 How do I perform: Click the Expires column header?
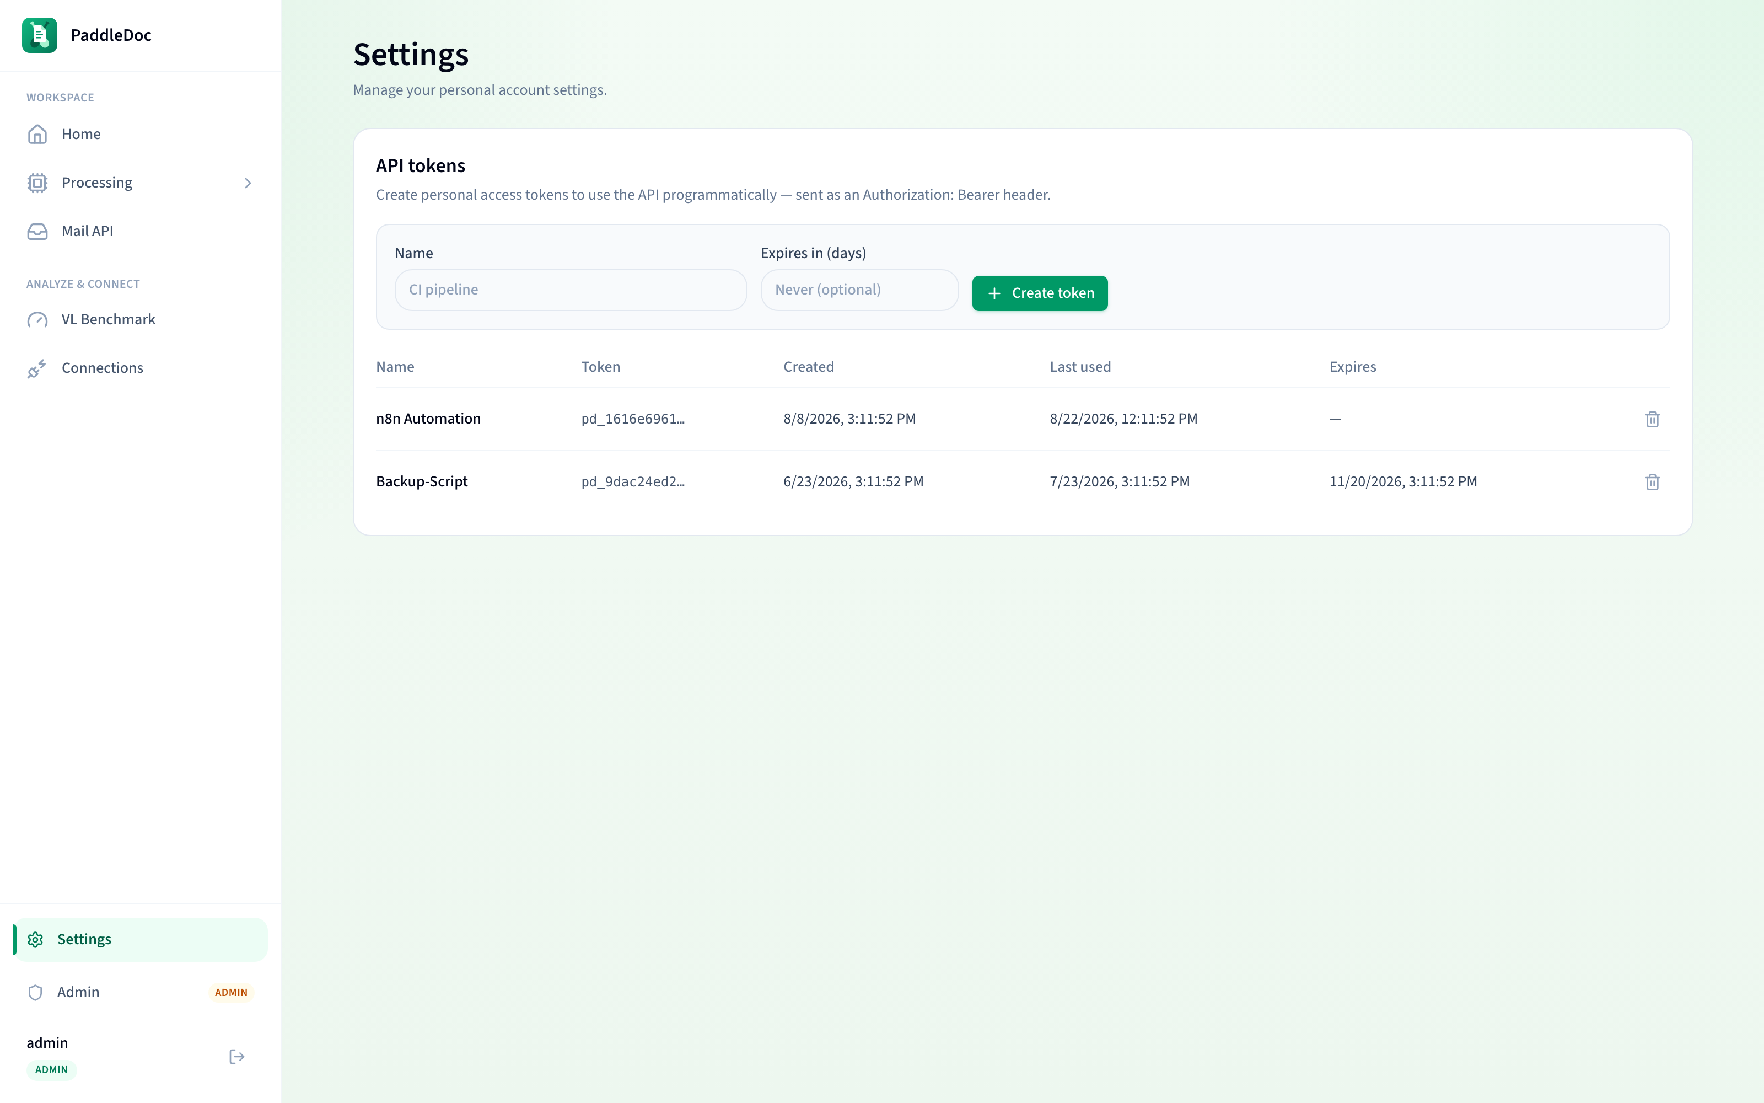click(x=1353, y=367)
